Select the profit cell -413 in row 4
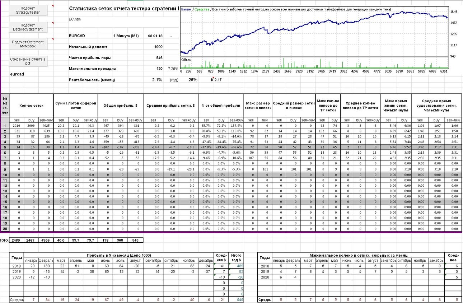Screen dimensions: 463x303 coord(135,142)
